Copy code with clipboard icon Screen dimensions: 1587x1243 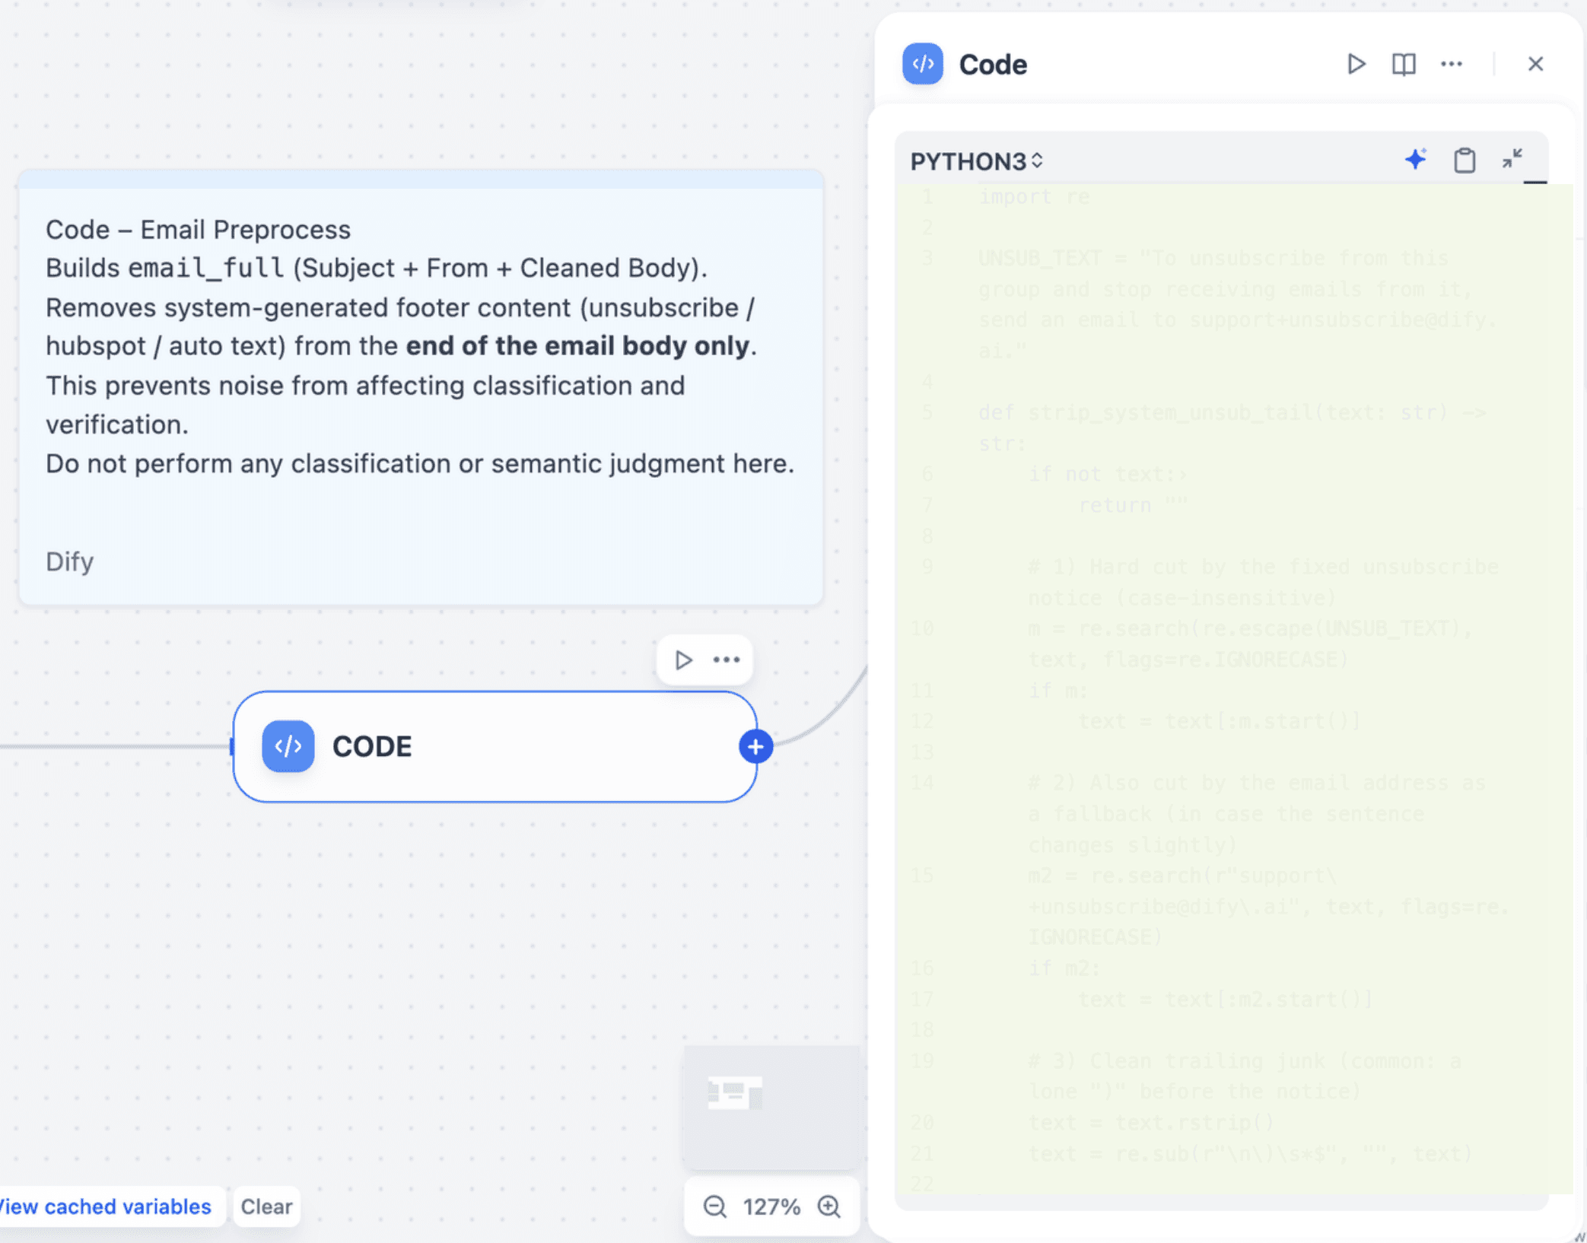[1464, 160]
